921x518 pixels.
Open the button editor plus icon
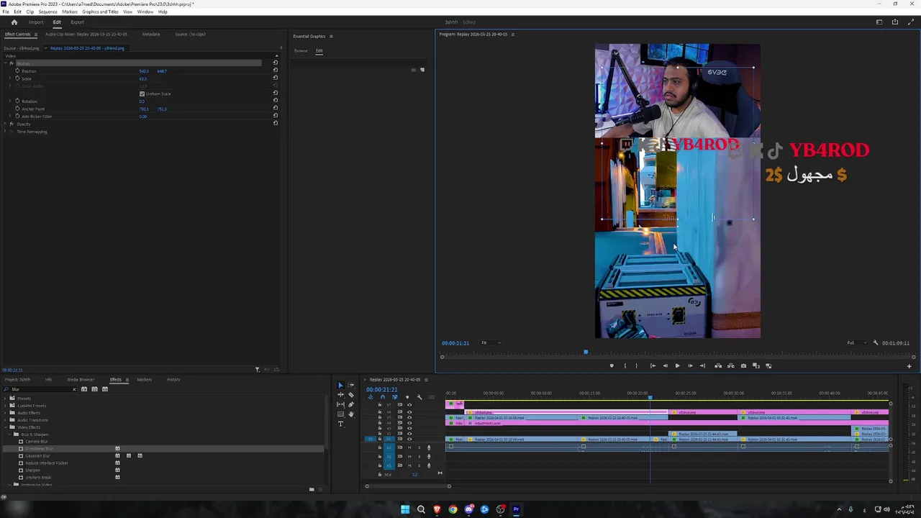point(909,366)
